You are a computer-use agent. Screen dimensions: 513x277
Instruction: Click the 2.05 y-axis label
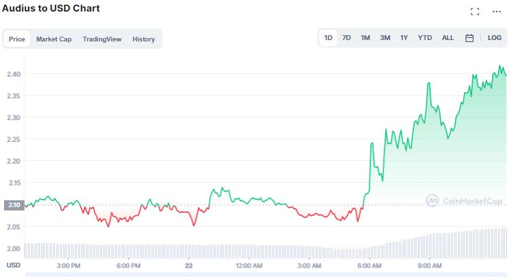click(x=14, y=227)
